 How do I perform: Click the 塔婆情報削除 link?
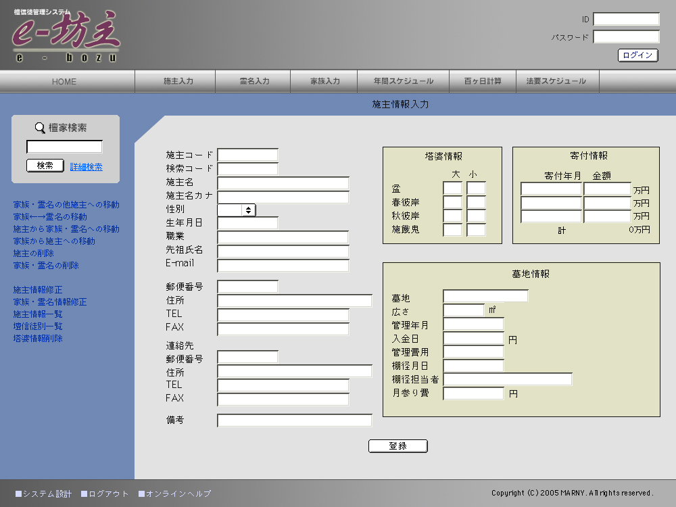point(38,339)
